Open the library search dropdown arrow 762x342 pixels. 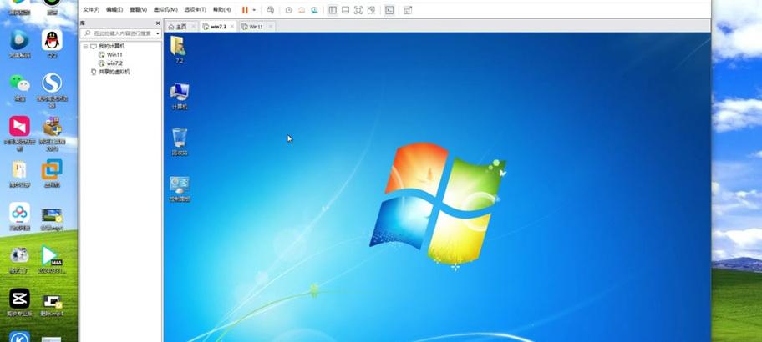(158, 33)
